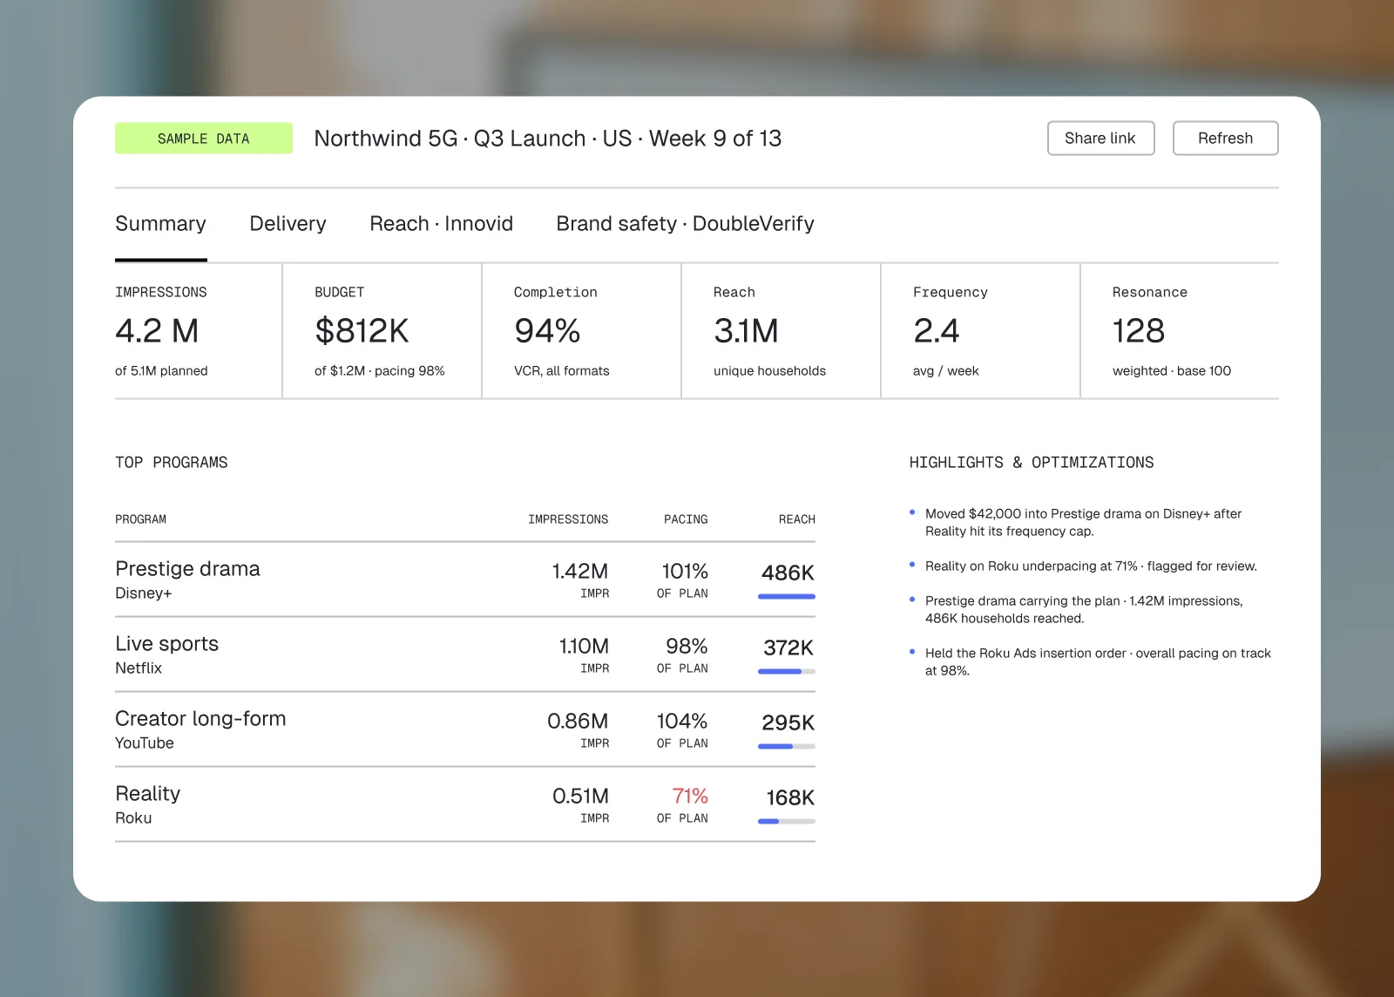Click 'of $1.2M · pacing 98%' text

pos(379,371)
